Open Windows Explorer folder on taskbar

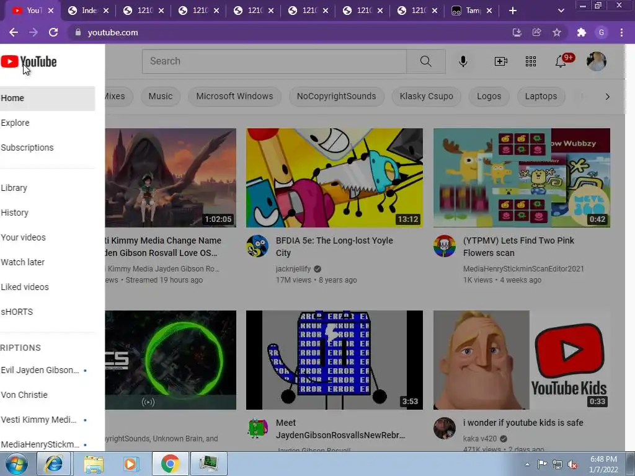[93, 464]
